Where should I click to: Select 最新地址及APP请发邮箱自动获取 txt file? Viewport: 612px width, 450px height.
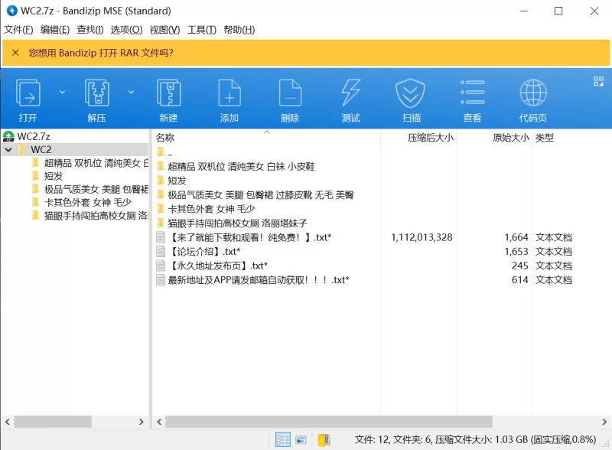[259, 280]
